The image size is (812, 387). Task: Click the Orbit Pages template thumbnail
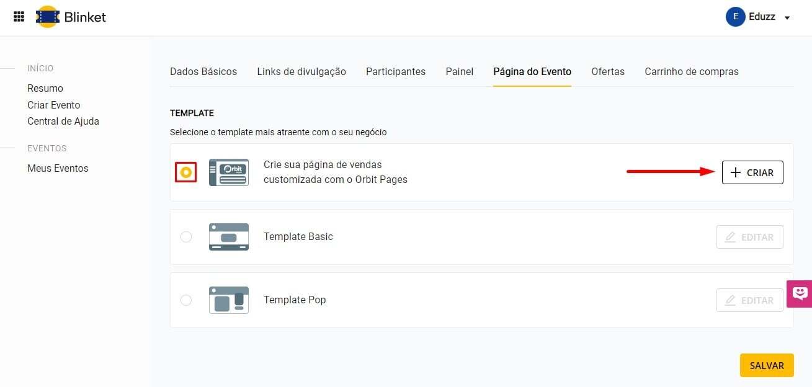coord(229,172)
